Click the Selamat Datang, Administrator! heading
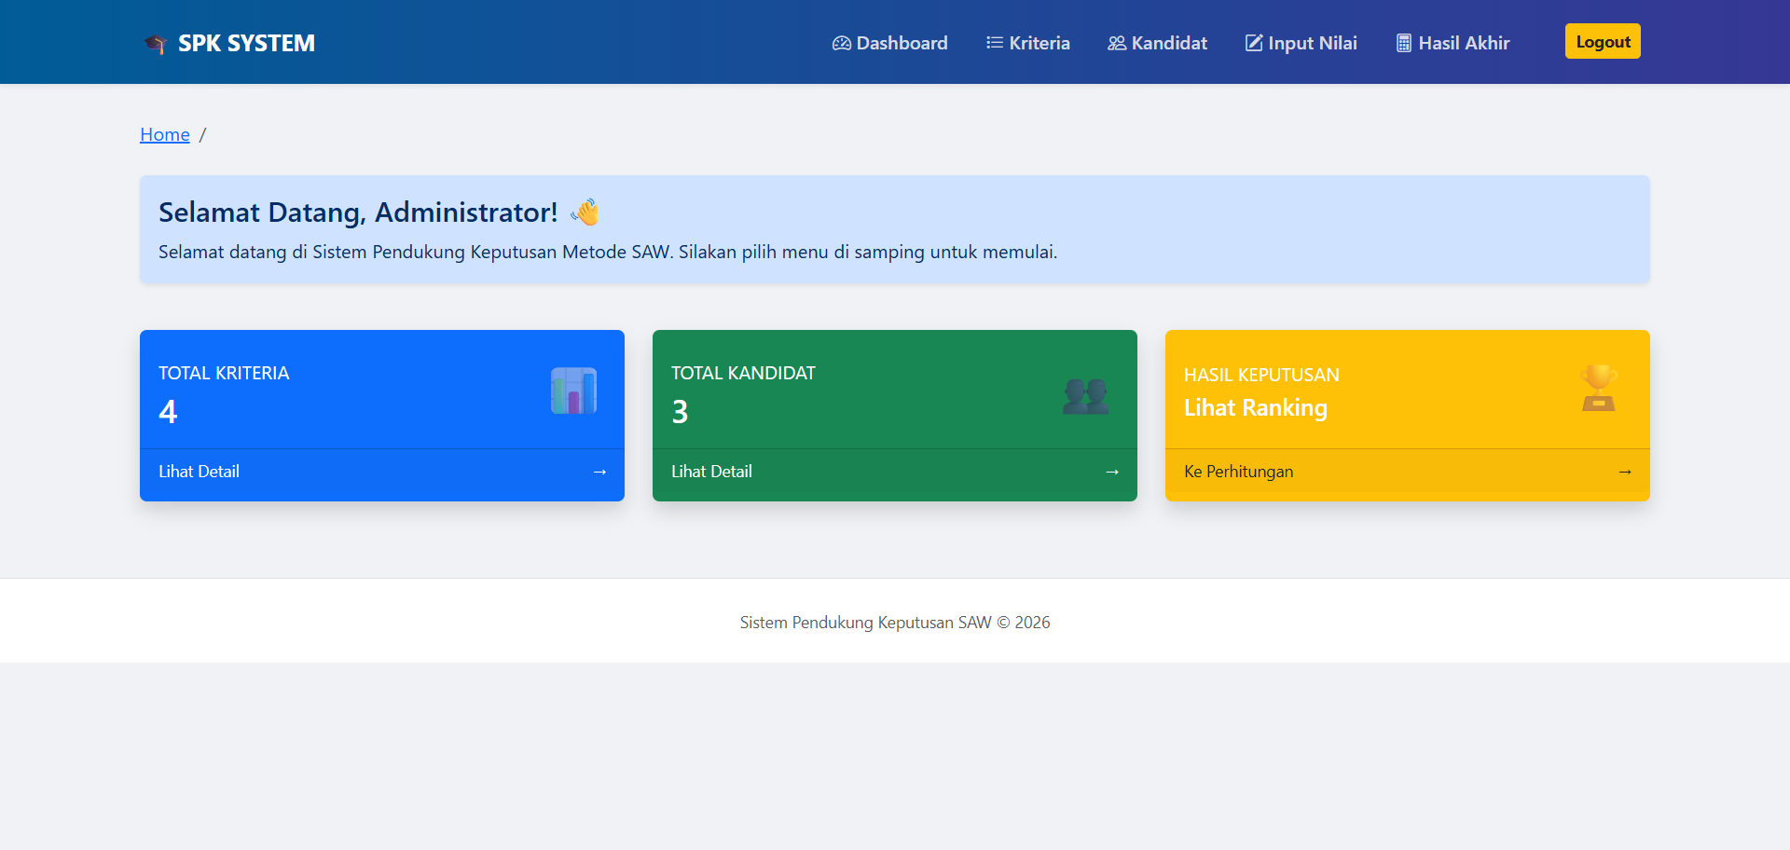The height and width of the screenshot is (850, 1790). click(x=358, y=212)
